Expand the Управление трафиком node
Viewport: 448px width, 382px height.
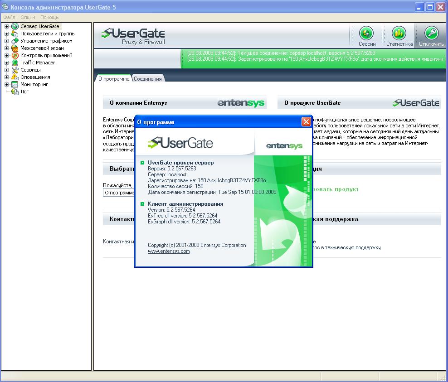click(7, 41)
